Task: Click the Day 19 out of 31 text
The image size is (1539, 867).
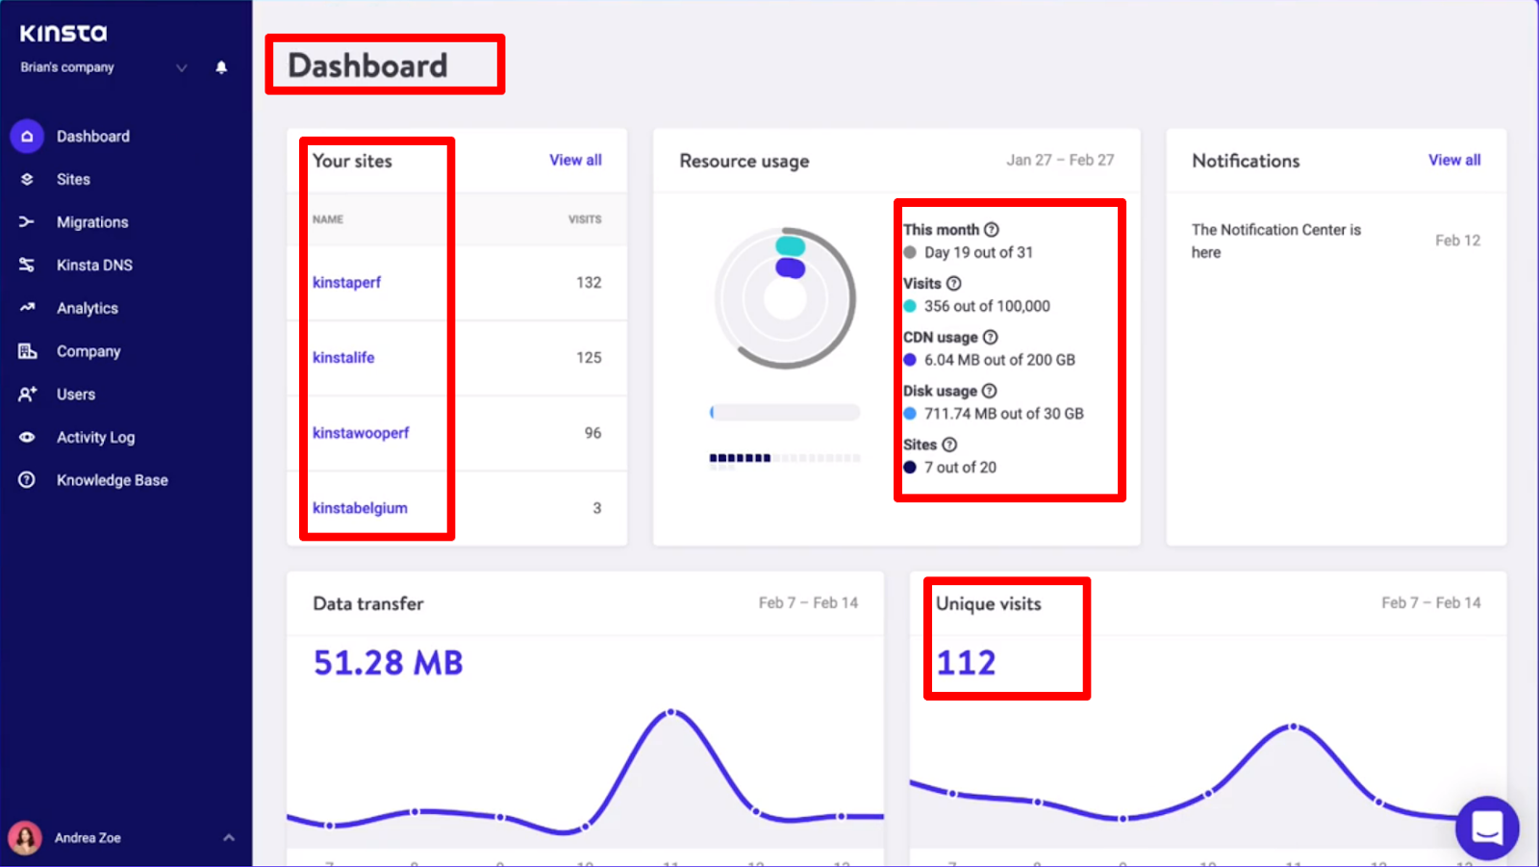Action: click(x=978, y=253)
